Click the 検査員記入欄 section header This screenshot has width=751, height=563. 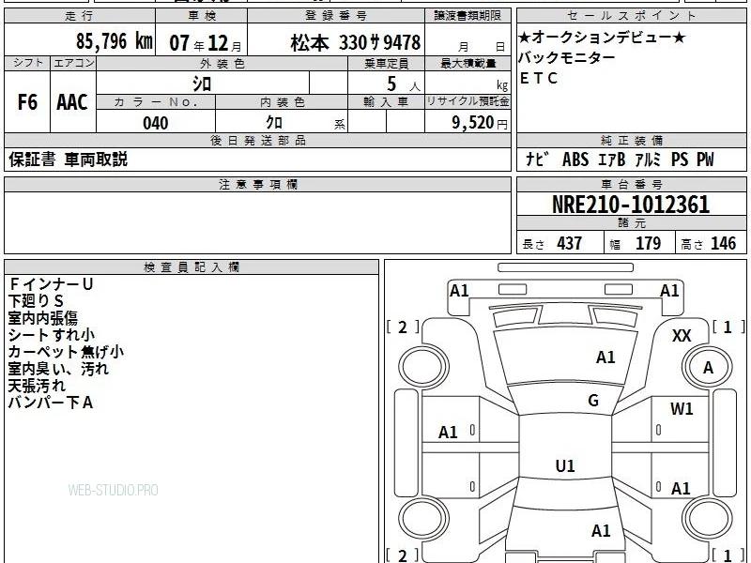[192, 267]
